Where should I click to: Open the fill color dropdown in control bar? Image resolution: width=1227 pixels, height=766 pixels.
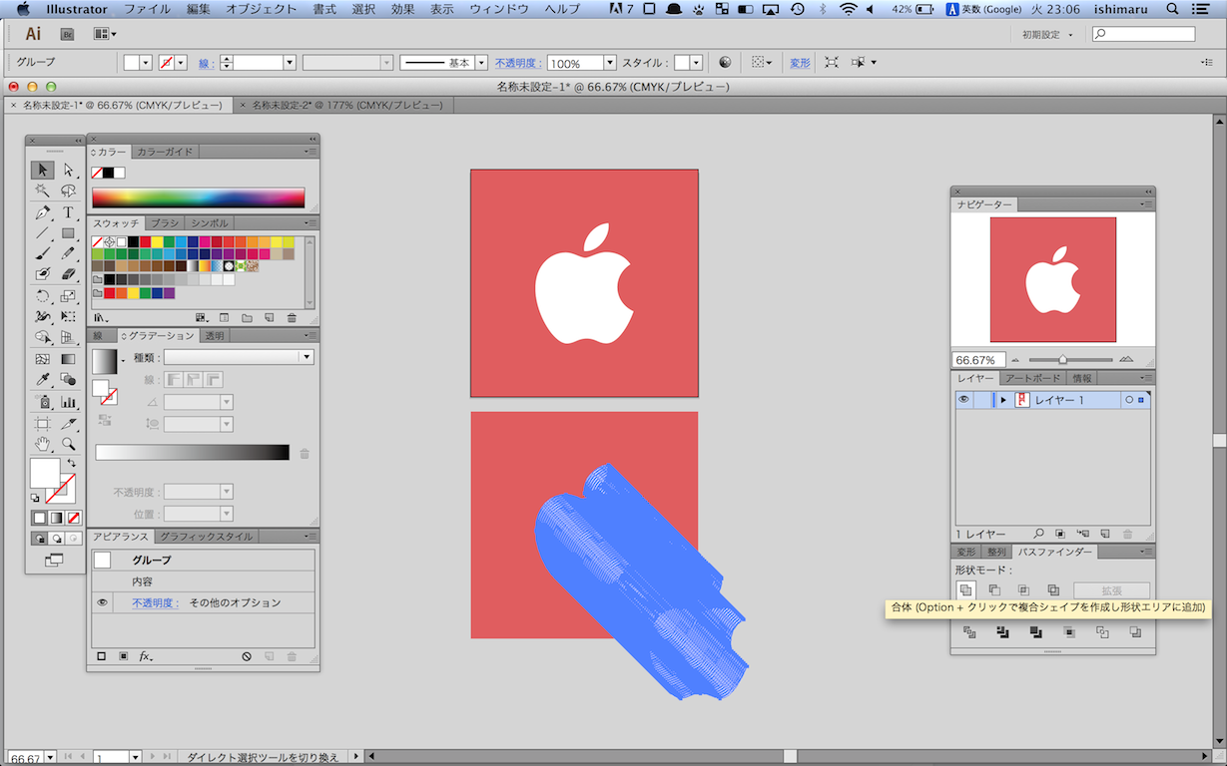(x=146, y=62)
